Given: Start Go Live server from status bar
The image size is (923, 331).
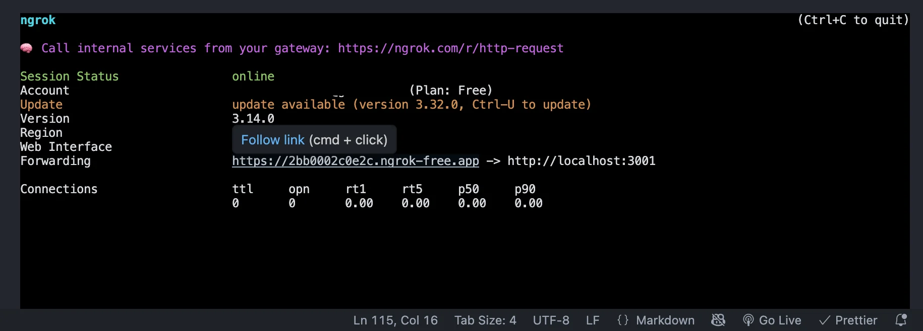Looking at the screenshot, I should [772, 320].
